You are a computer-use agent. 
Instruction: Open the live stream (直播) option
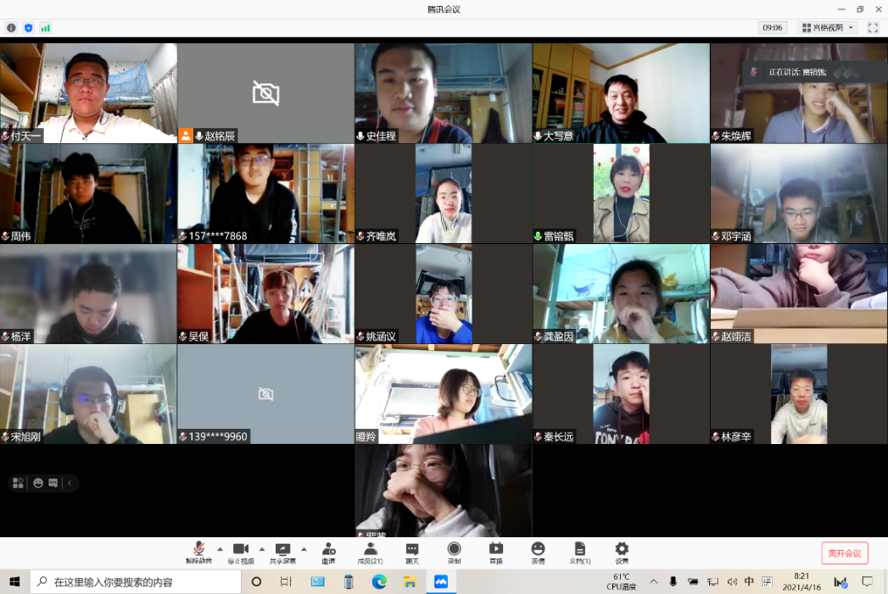point(496,552)
